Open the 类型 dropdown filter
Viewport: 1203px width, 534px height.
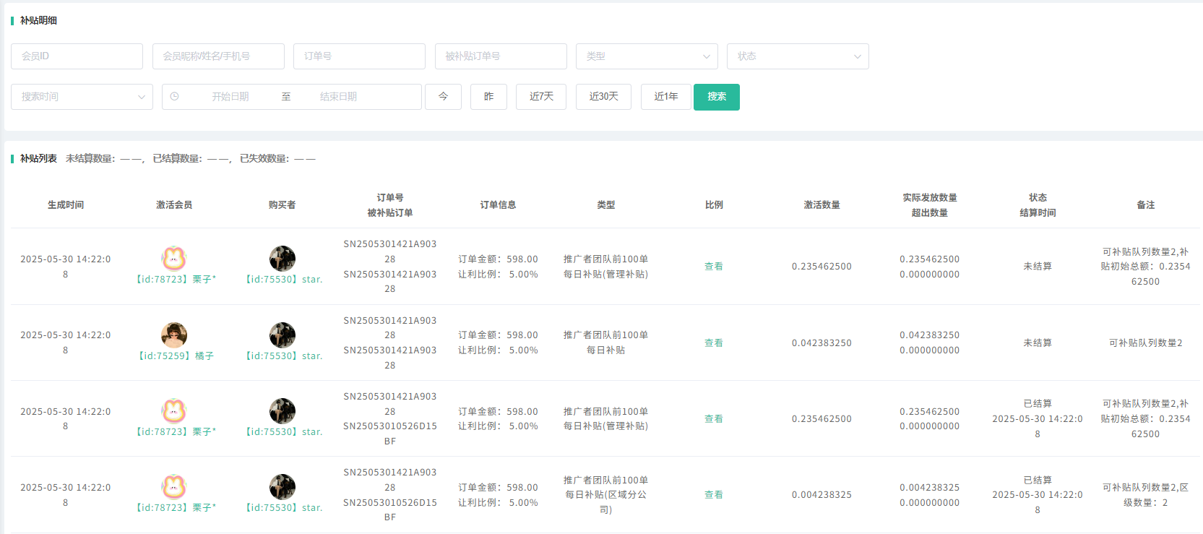click(x=646, y=56)
